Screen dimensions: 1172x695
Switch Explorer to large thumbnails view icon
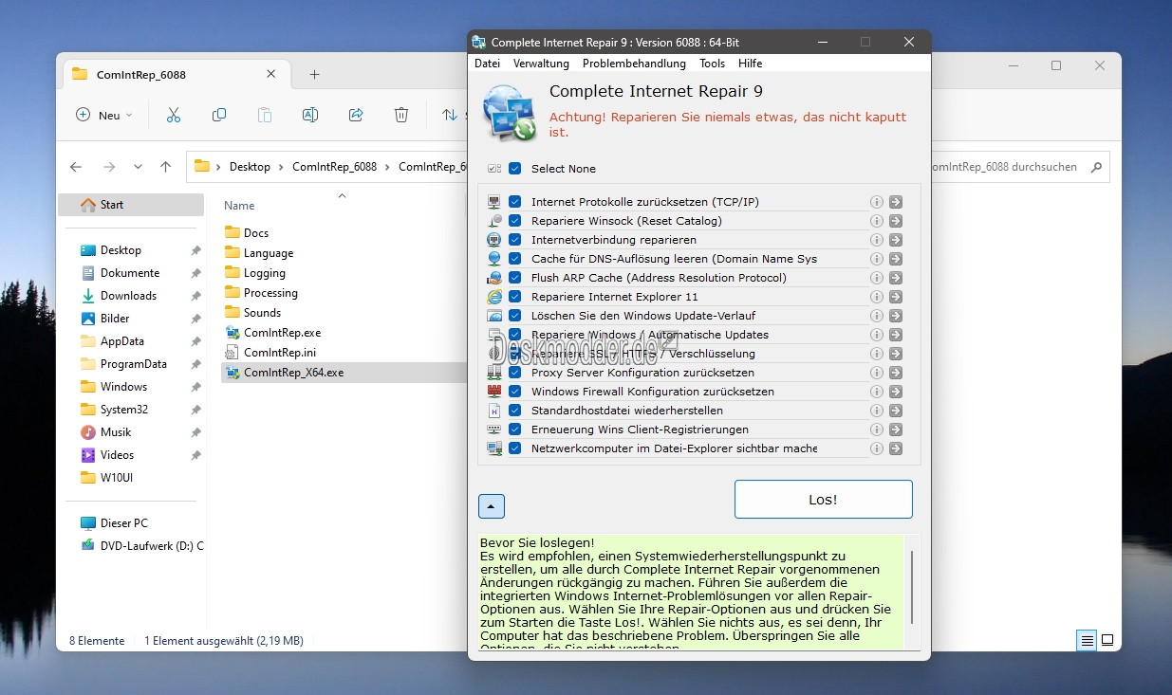1107,641
